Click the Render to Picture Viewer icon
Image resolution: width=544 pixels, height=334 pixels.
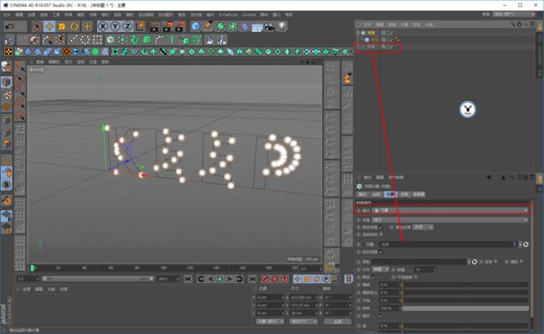[x=167, y=26]
